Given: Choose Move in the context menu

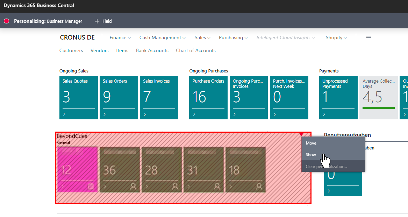Looking at the screenshot, I should 333,143.
